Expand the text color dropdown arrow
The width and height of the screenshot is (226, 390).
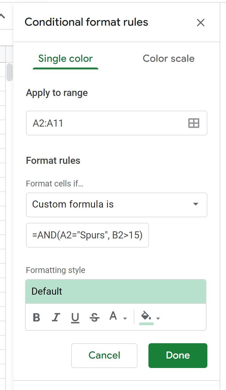coord(125,318)
